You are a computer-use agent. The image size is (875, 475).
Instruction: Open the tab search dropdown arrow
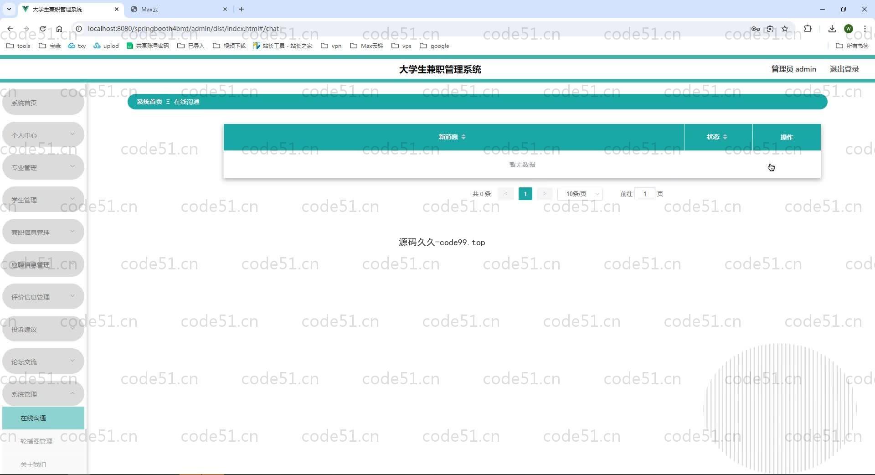(9, 9)
